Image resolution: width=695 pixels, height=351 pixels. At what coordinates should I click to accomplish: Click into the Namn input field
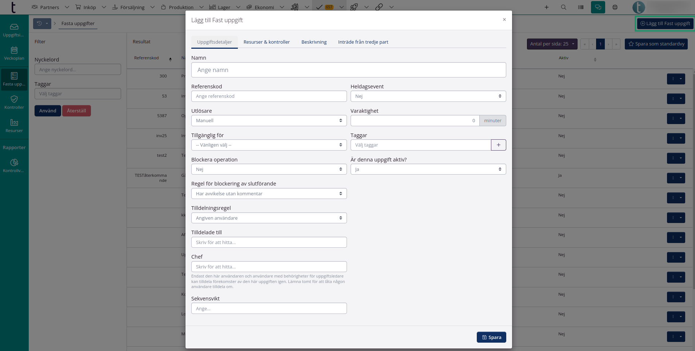348,70
